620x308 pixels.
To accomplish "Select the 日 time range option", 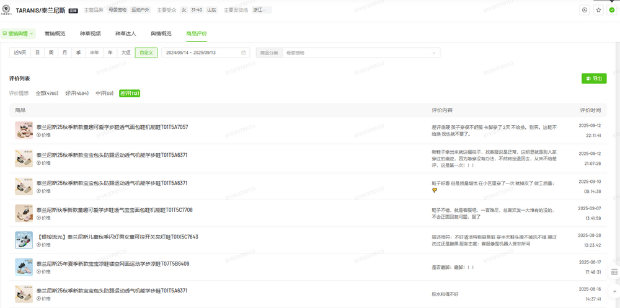I will pyautogui.click(x=37, y=53).
